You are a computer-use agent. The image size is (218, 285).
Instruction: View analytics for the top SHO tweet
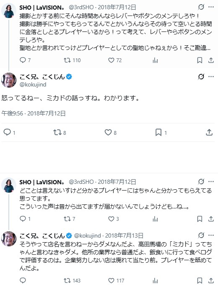coord(156,60)
